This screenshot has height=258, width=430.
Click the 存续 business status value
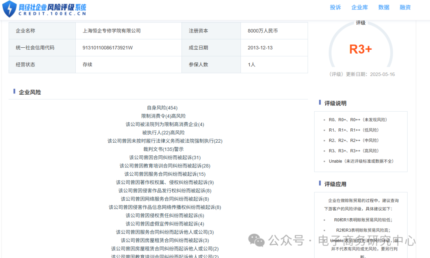(88, 65)
